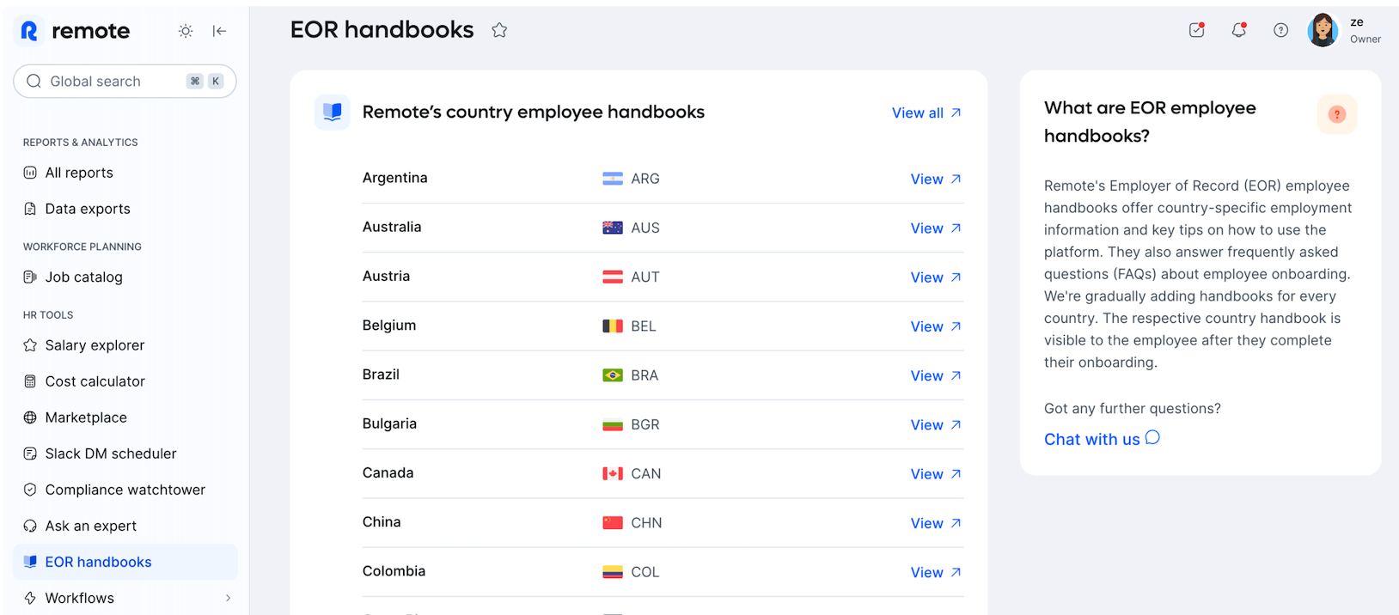The height and width of the screenshot is (615, 1399).
Task: Click the Brazil flag icon
Action: pyautogui.click(x=613, y=375)
